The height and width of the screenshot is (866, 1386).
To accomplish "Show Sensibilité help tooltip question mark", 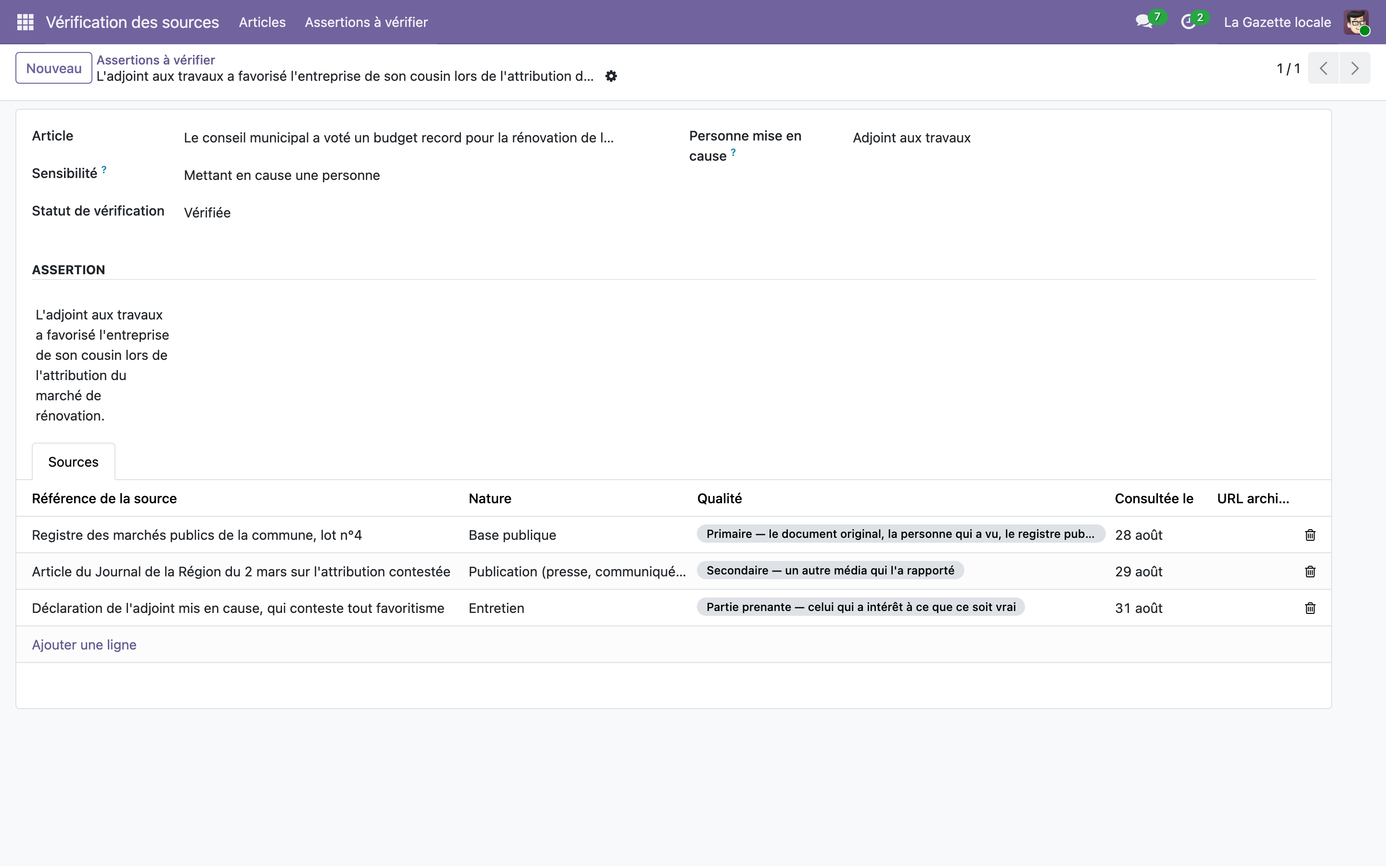I will tap(103, 169).
